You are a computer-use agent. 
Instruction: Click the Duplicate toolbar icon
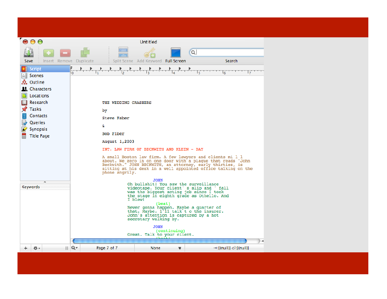point(85,52)
